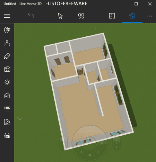Open the three-dots more options menu
156x162 pixels.
[x=150, y=16]
